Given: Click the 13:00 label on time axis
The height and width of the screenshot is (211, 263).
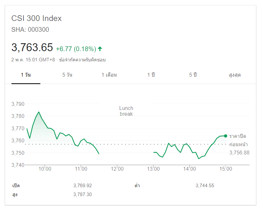Looking at the screenshot, I should (x=153, y=169).
